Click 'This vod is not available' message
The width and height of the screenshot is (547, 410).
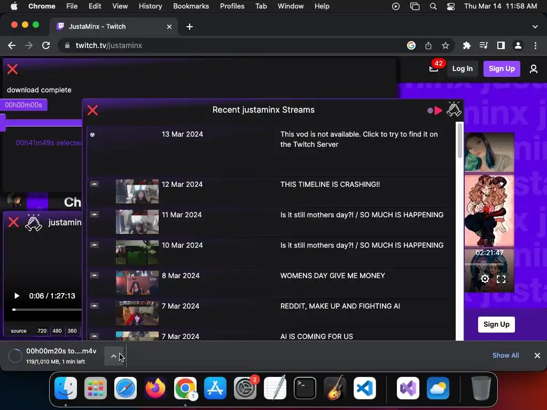(359, 139)
